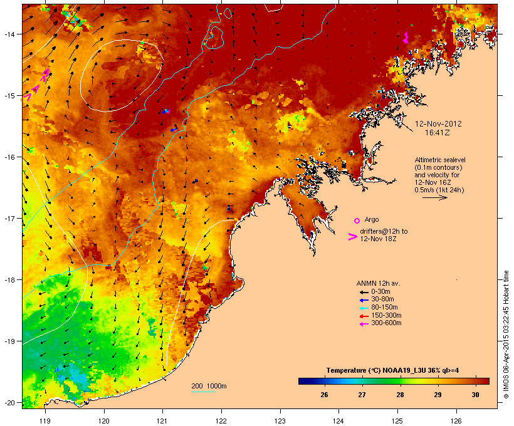Click the latitude label -18
The image size is (514, 426).
click(9, 280)
